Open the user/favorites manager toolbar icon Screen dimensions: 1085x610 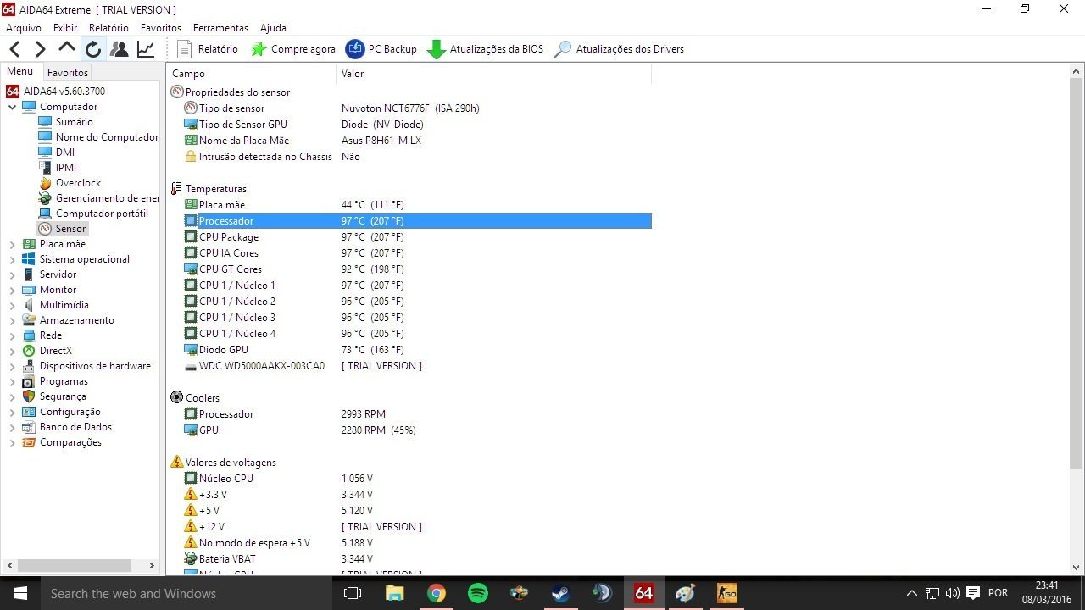pos(120,49)
